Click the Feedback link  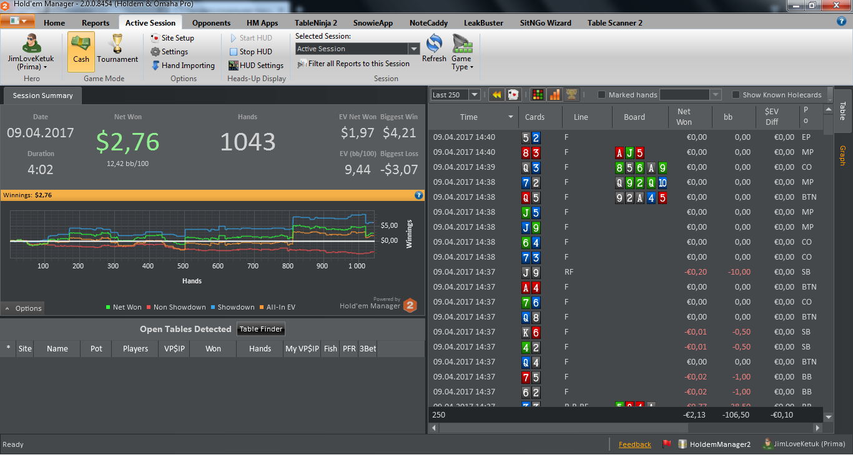click(634, 444)
